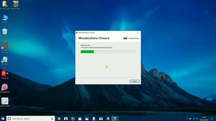Select the Recycle Bin desktop icon
Screen dimensions: 216x121
(5, 33)
